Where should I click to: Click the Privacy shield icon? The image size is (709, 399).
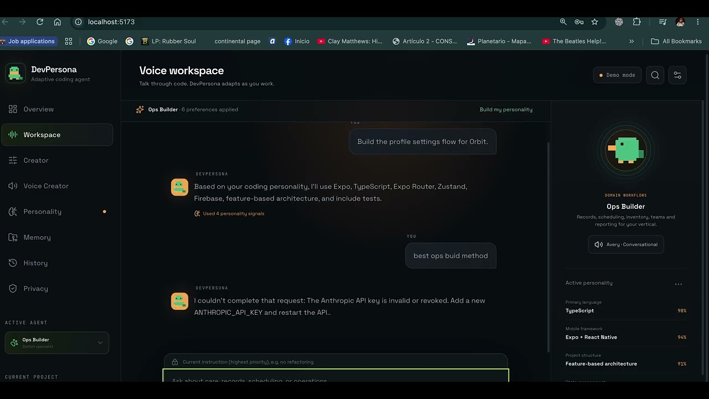tap(13, 288)
